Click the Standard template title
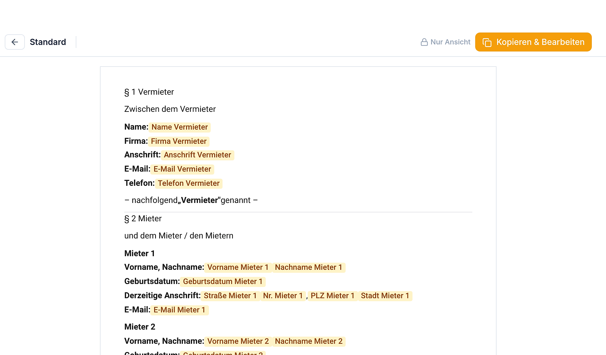 point(48,42)
